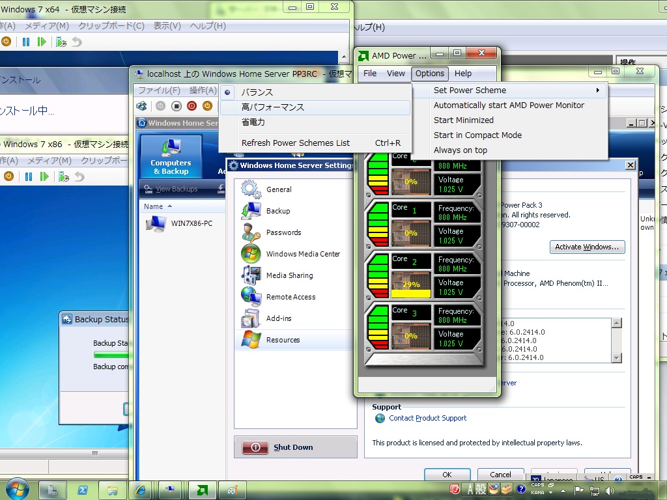
Task: Select 省電力 power scheme
Action: pyautogui.click(x=315, y=122)
